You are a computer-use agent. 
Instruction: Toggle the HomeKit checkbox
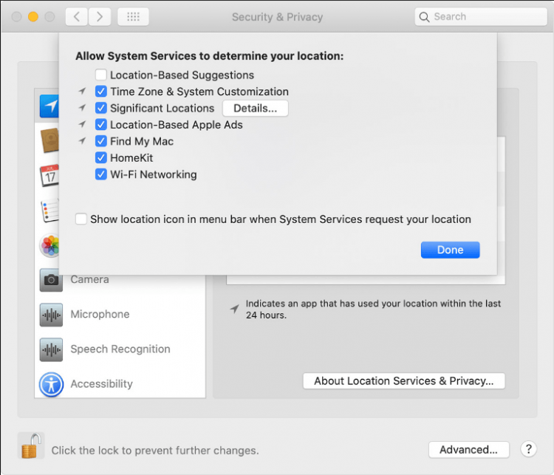pyautogui.click(x=101, y=158)
